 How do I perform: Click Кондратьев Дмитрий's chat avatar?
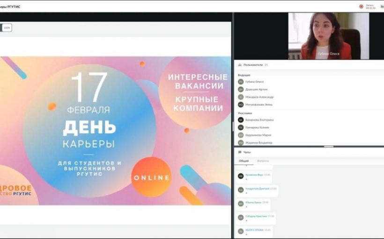241,190
